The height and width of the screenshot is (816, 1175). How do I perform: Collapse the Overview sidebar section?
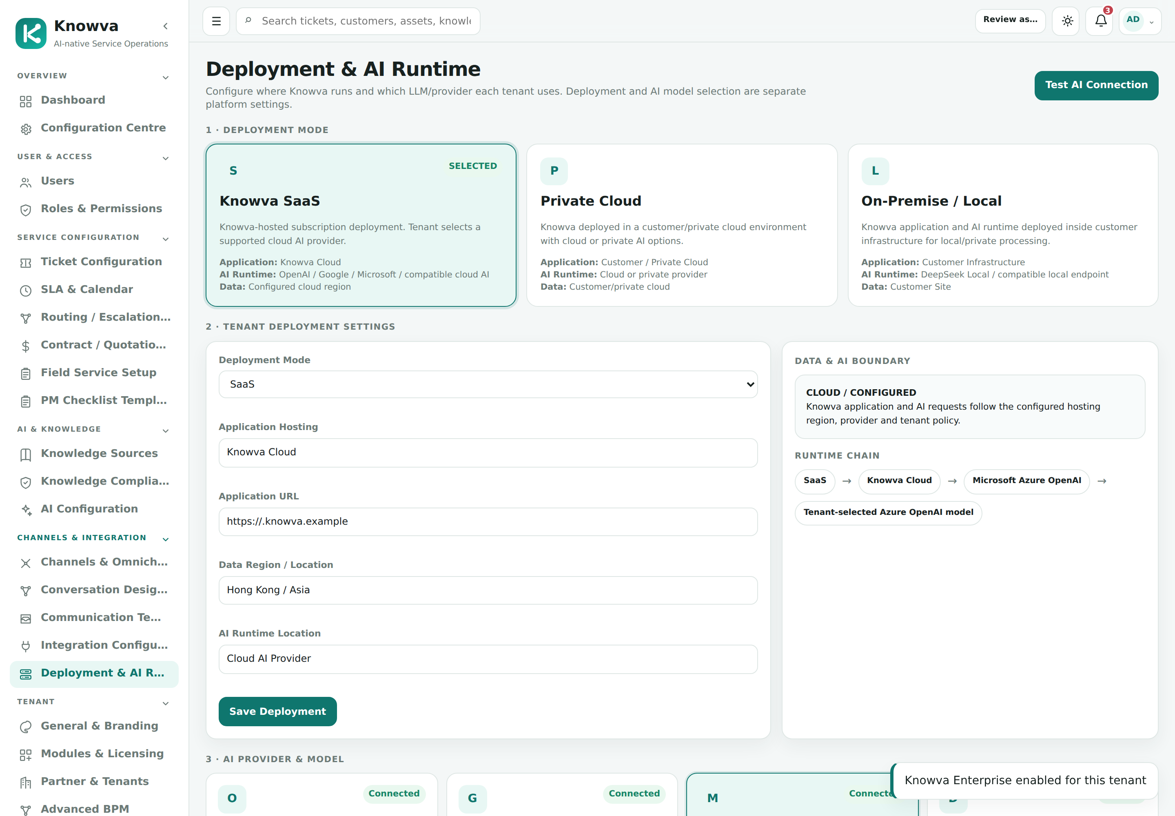click(x=166, y=77)
